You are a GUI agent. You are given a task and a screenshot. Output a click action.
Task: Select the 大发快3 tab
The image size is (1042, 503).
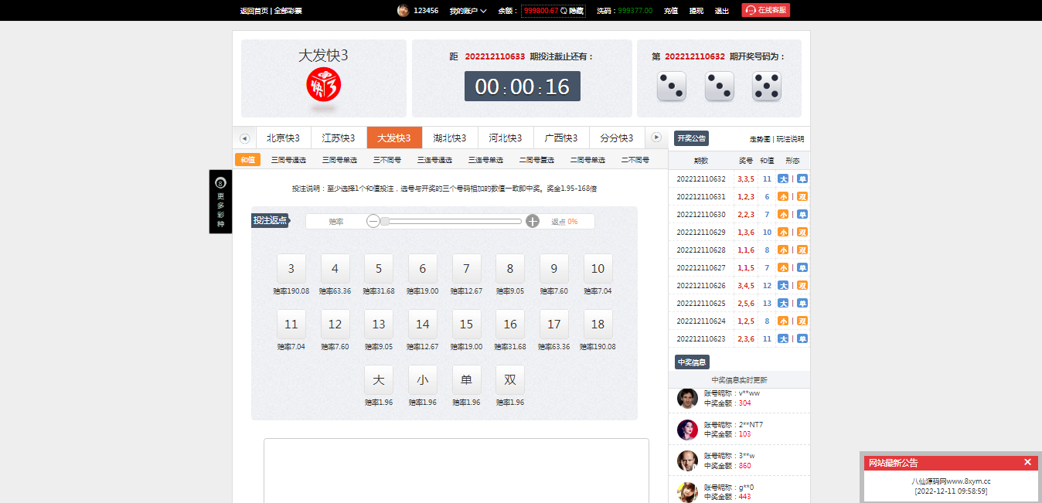click(x=394, y=138)
